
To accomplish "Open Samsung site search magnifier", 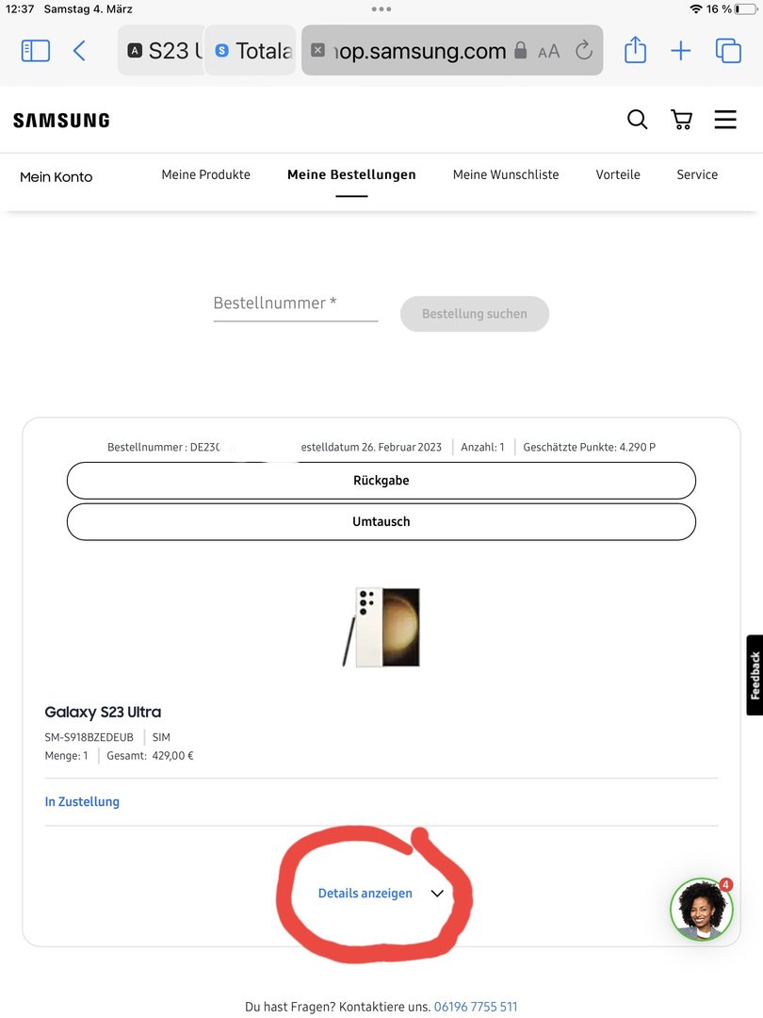I will (637, 120).
